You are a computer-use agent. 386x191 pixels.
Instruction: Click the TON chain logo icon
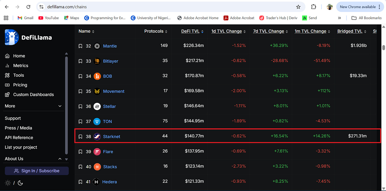click(x=97, y=122)
